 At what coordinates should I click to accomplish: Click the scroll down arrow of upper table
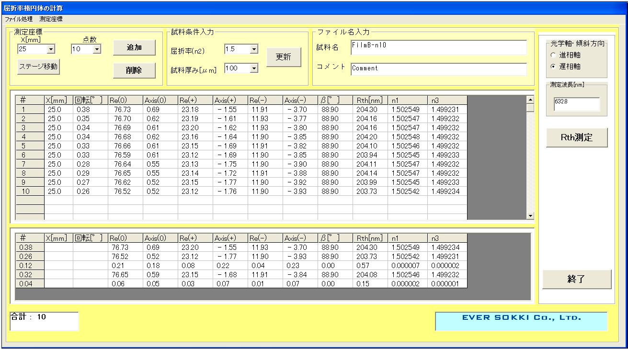pyautogui.click(x=530, y=216)
